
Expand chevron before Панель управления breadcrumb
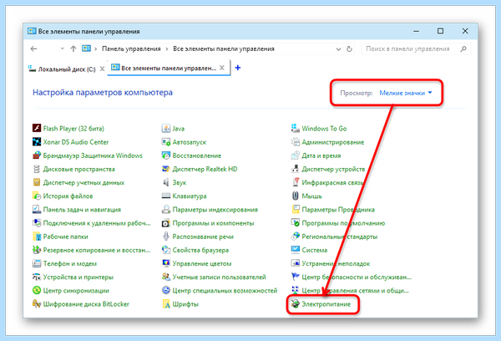click(95, 49)
